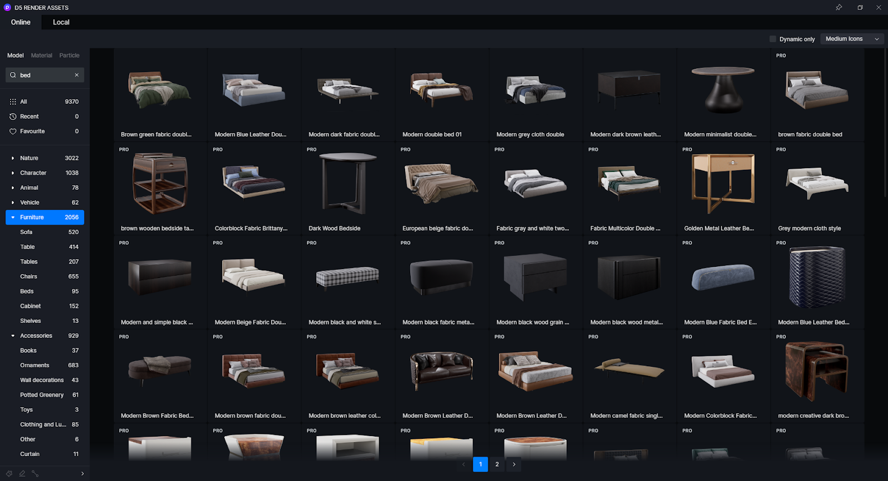The width and height of the screenshot is (888, 481).
Task: Pin the D5 Render Assets window
Action: coord(839,7)
